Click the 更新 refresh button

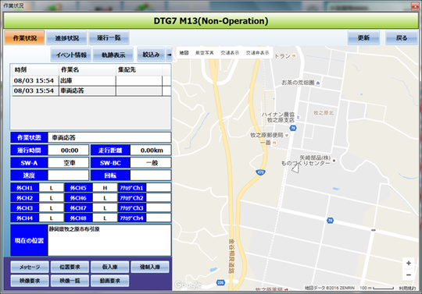[363, 38]
